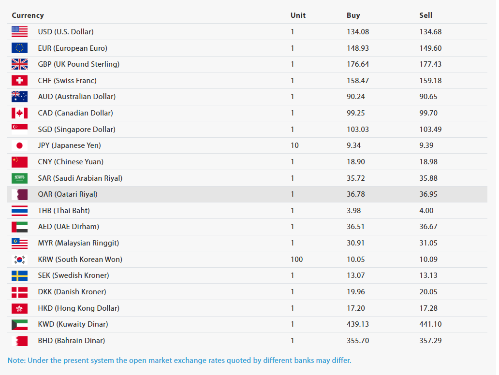This screenshot has width=499, height=375.
Task: Select the KRW (South Korean Won) label
Action: tap(80, 259)
